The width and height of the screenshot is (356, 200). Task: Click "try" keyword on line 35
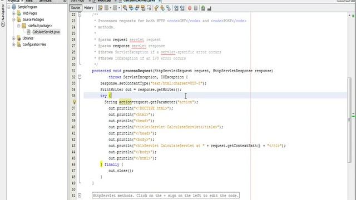[x=103, y=96]
